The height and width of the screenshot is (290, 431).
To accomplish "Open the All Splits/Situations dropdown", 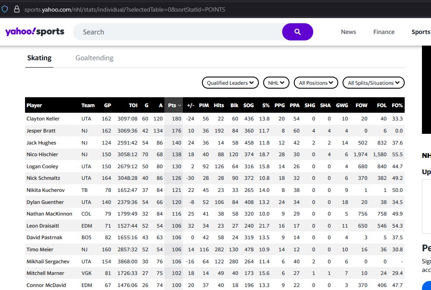I will coord(373,83).
